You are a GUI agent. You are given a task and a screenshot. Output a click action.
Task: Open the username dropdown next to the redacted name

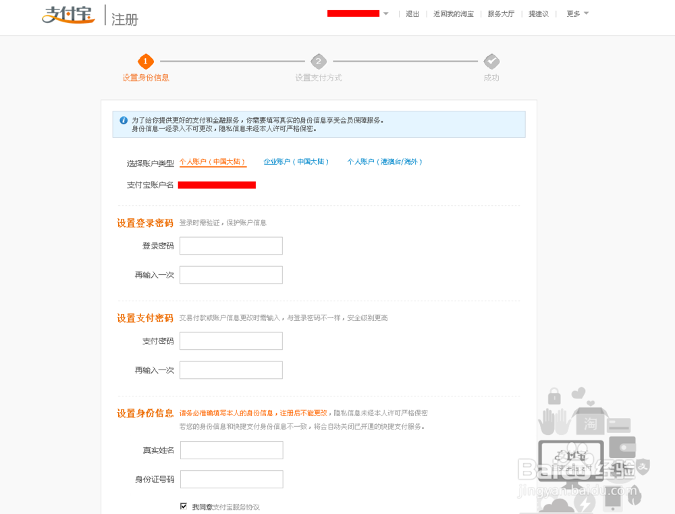coord(386,14)
